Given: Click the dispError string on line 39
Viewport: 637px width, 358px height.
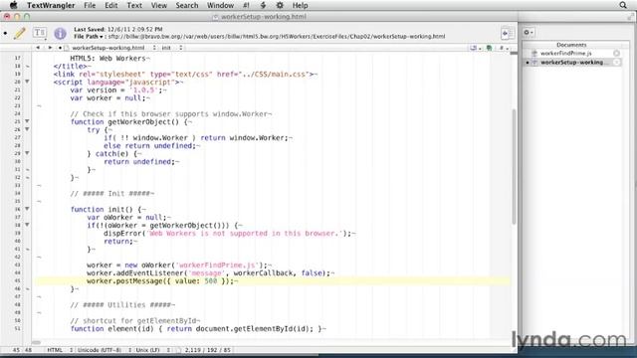Looking at the screenshot, I should click(246, 234).
